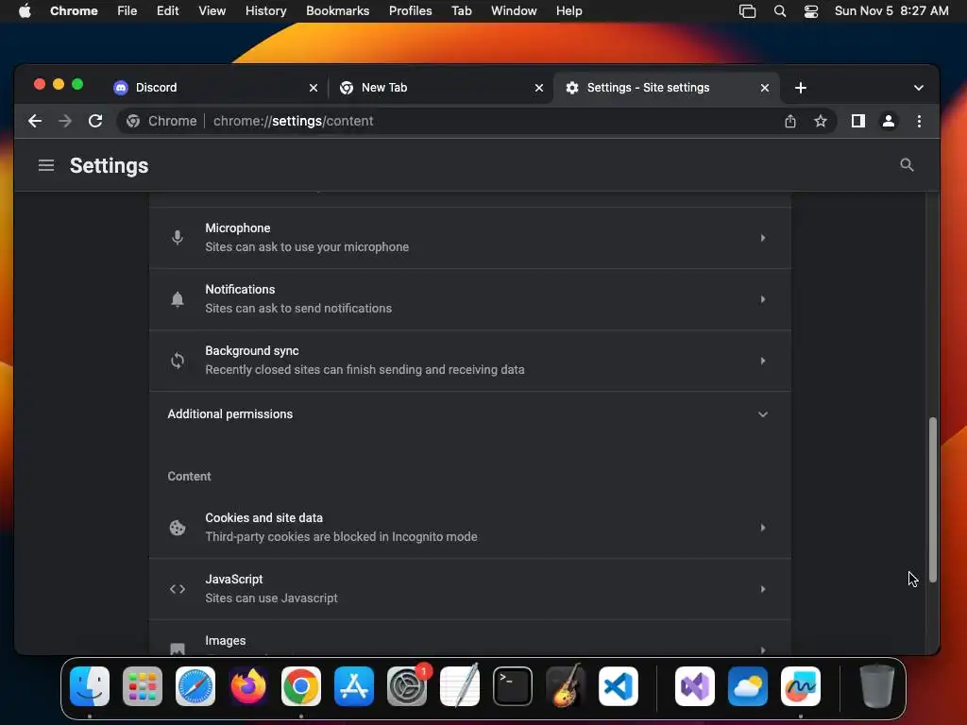Add a new tab with plus button
967x725 pixels.
801,88
